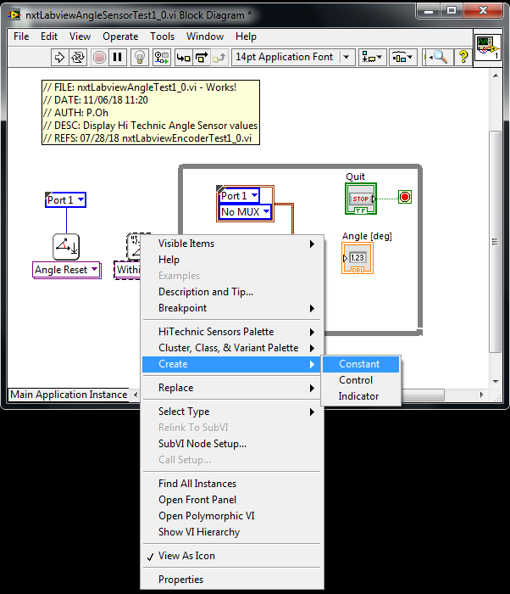
Task: Open the Help menu in menu bar
Action: (246, 36)
